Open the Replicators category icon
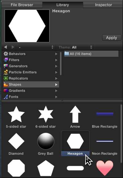This screenshot has height=178, width=123. [x=6, y=78]
